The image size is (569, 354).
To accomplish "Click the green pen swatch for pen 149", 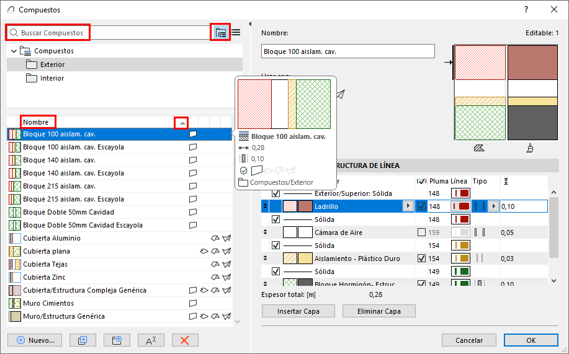I will [460, 272].
